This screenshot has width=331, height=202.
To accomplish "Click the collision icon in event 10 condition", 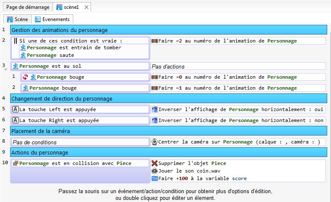I will 16,163.
